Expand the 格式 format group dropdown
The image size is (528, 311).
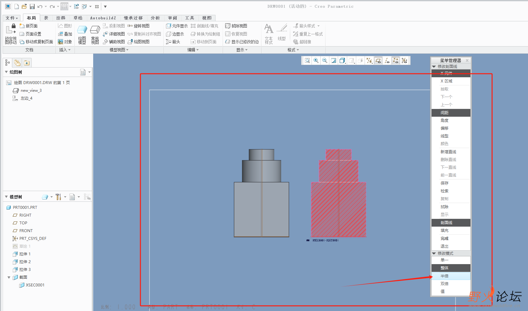pos(293,50)
